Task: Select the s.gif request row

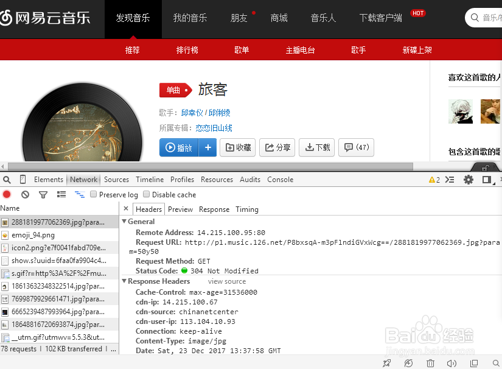Action: coord(59,273)
